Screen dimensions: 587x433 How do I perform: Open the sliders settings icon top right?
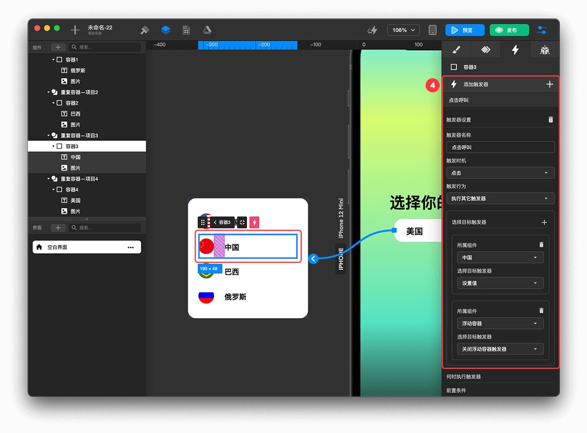point(542,30)
